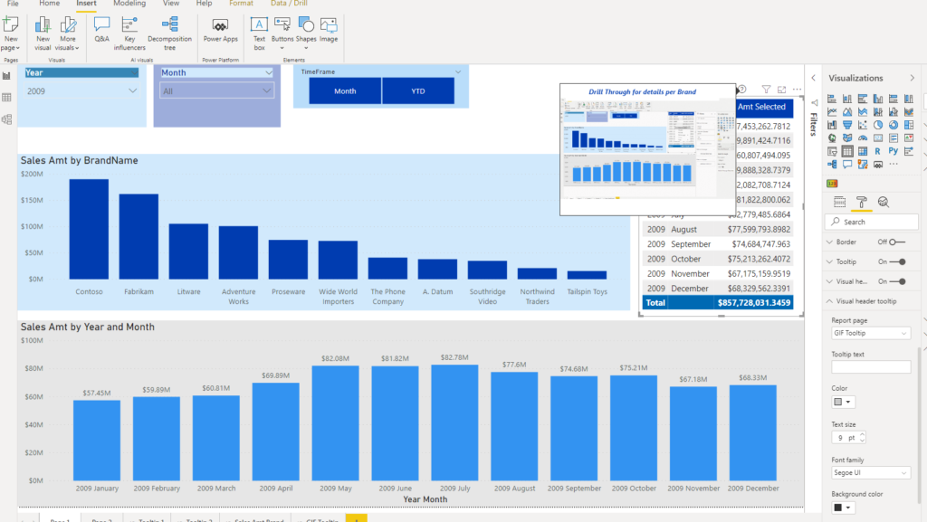The image size is (927, 522).
Task: Click the format pane Search field
Action: click(x=872, y=222)
